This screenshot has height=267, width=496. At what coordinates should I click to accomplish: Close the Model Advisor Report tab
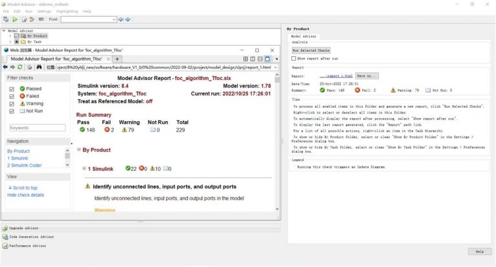click(x=108, y=59)
